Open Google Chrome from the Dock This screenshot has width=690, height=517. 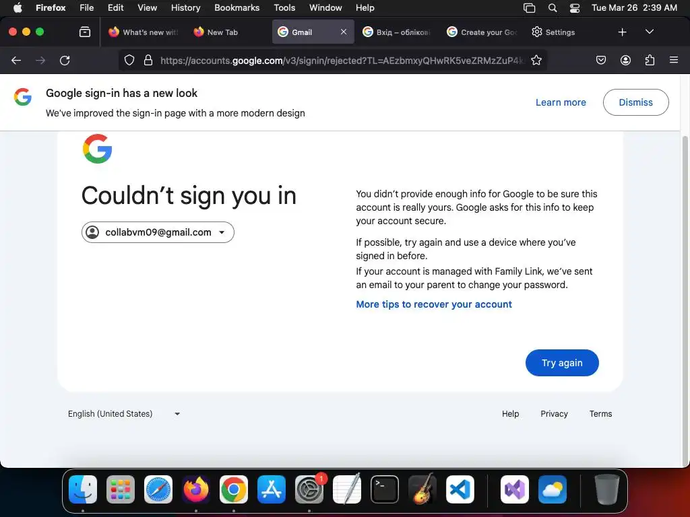(x=234, y=489)
